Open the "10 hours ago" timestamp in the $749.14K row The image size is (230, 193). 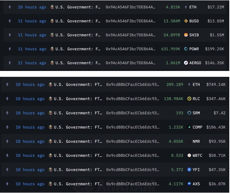30,85
